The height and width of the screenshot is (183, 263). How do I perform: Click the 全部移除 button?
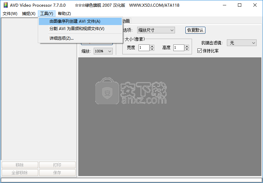pos(20,173)
